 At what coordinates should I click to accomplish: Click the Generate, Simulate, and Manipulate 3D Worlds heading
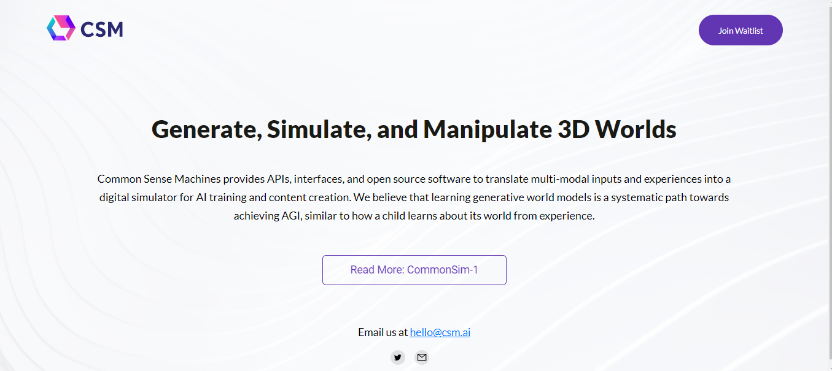(414, 129)
